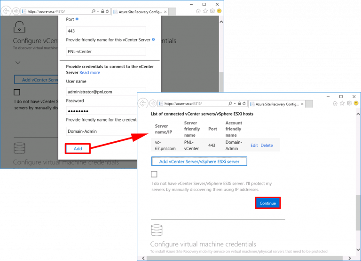The height and width of the screenshot is (261, 361).
Task: Open Favorites star in rear window
Action: pos(205,11)
